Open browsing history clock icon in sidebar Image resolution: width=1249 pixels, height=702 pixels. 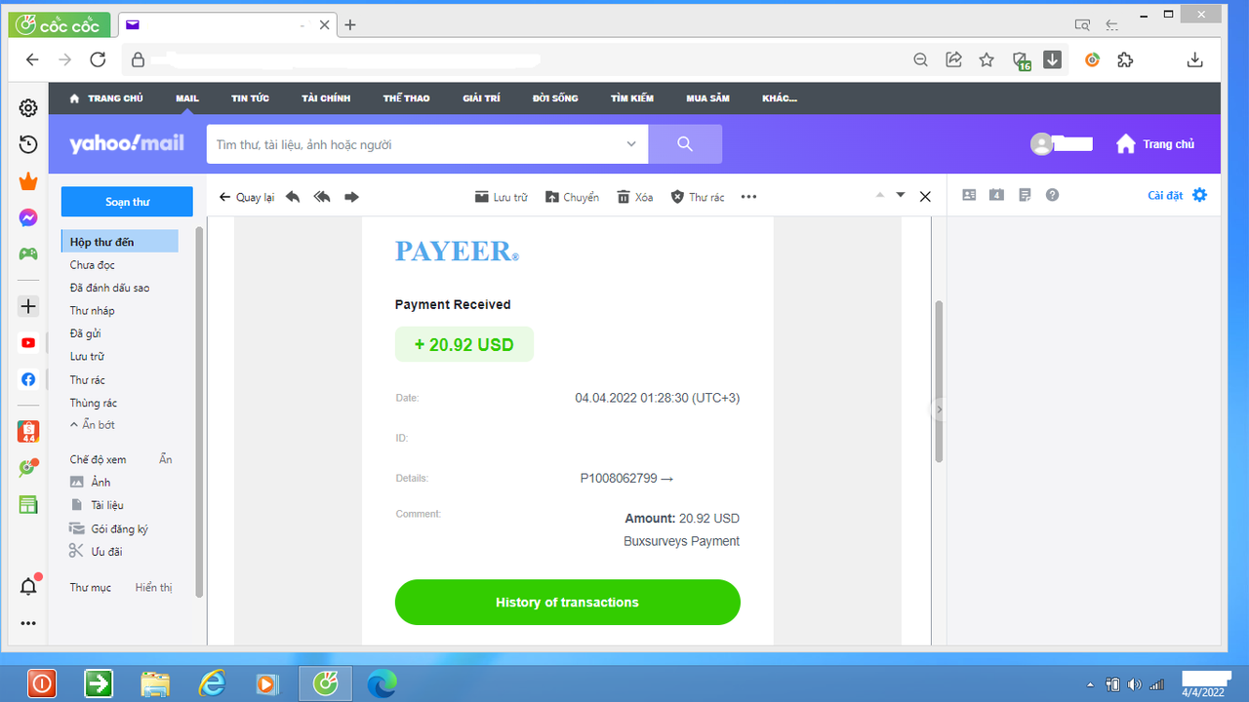(x=28, y=144)
